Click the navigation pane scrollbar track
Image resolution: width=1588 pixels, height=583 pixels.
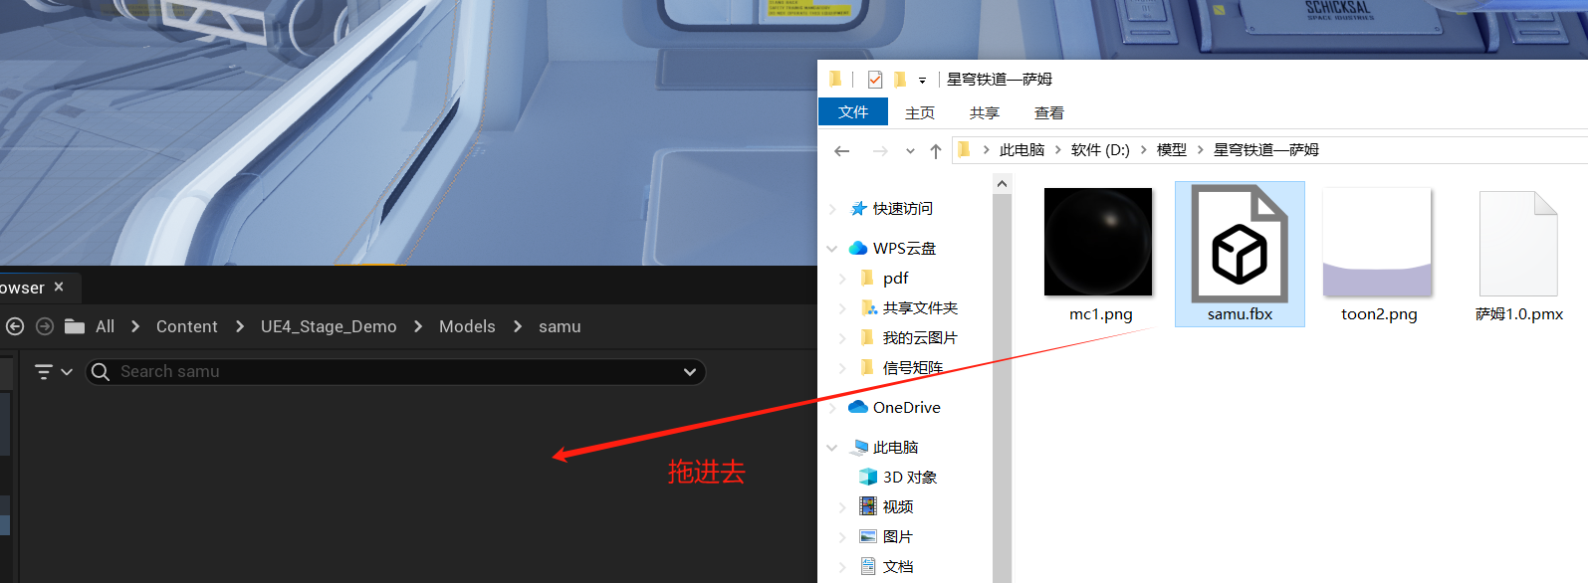point(1002,388)
